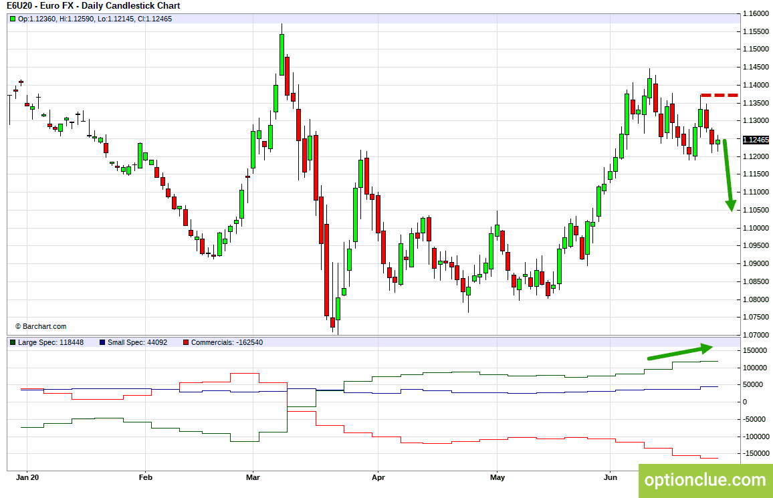Select the Cl:1.12465 close value in header
The height and width of the screenshot is (498, 773).
154,19
